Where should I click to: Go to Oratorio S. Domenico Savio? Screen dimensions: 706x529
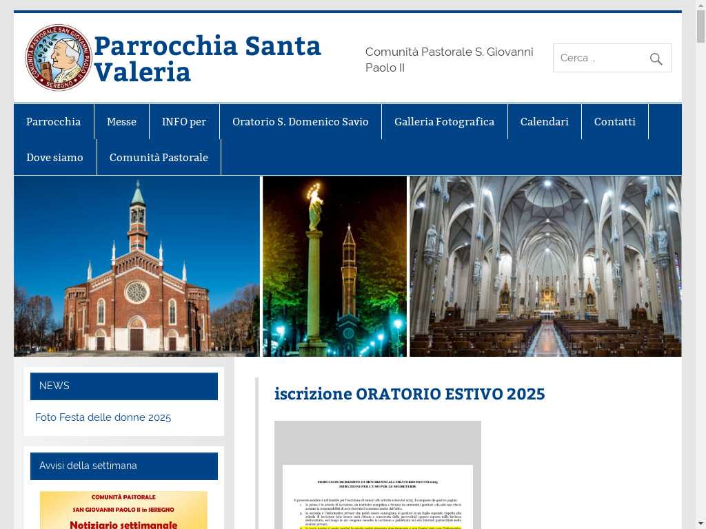tap(301, 121)
